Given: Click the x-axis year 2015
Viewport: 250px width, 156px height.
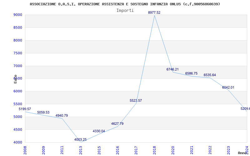Looking at the screenshot, I should (x=99, y=150).
